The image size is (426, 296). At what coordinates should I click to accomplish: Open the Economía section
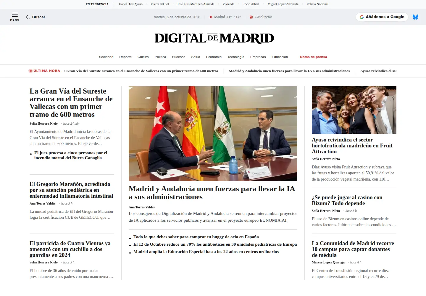click(214, 57)
